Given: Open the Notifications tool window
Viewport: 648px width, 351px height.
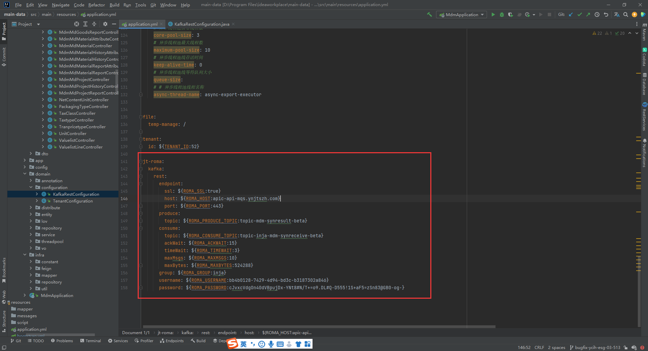Looking at the screenshot, I should tap(644, 153).
